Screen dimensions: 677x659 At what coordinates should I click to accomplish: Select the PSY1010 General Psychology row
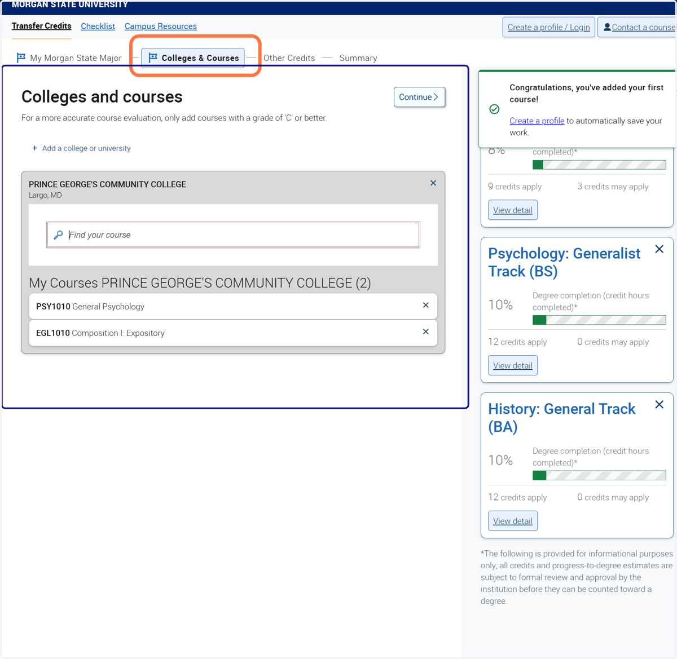233,306
